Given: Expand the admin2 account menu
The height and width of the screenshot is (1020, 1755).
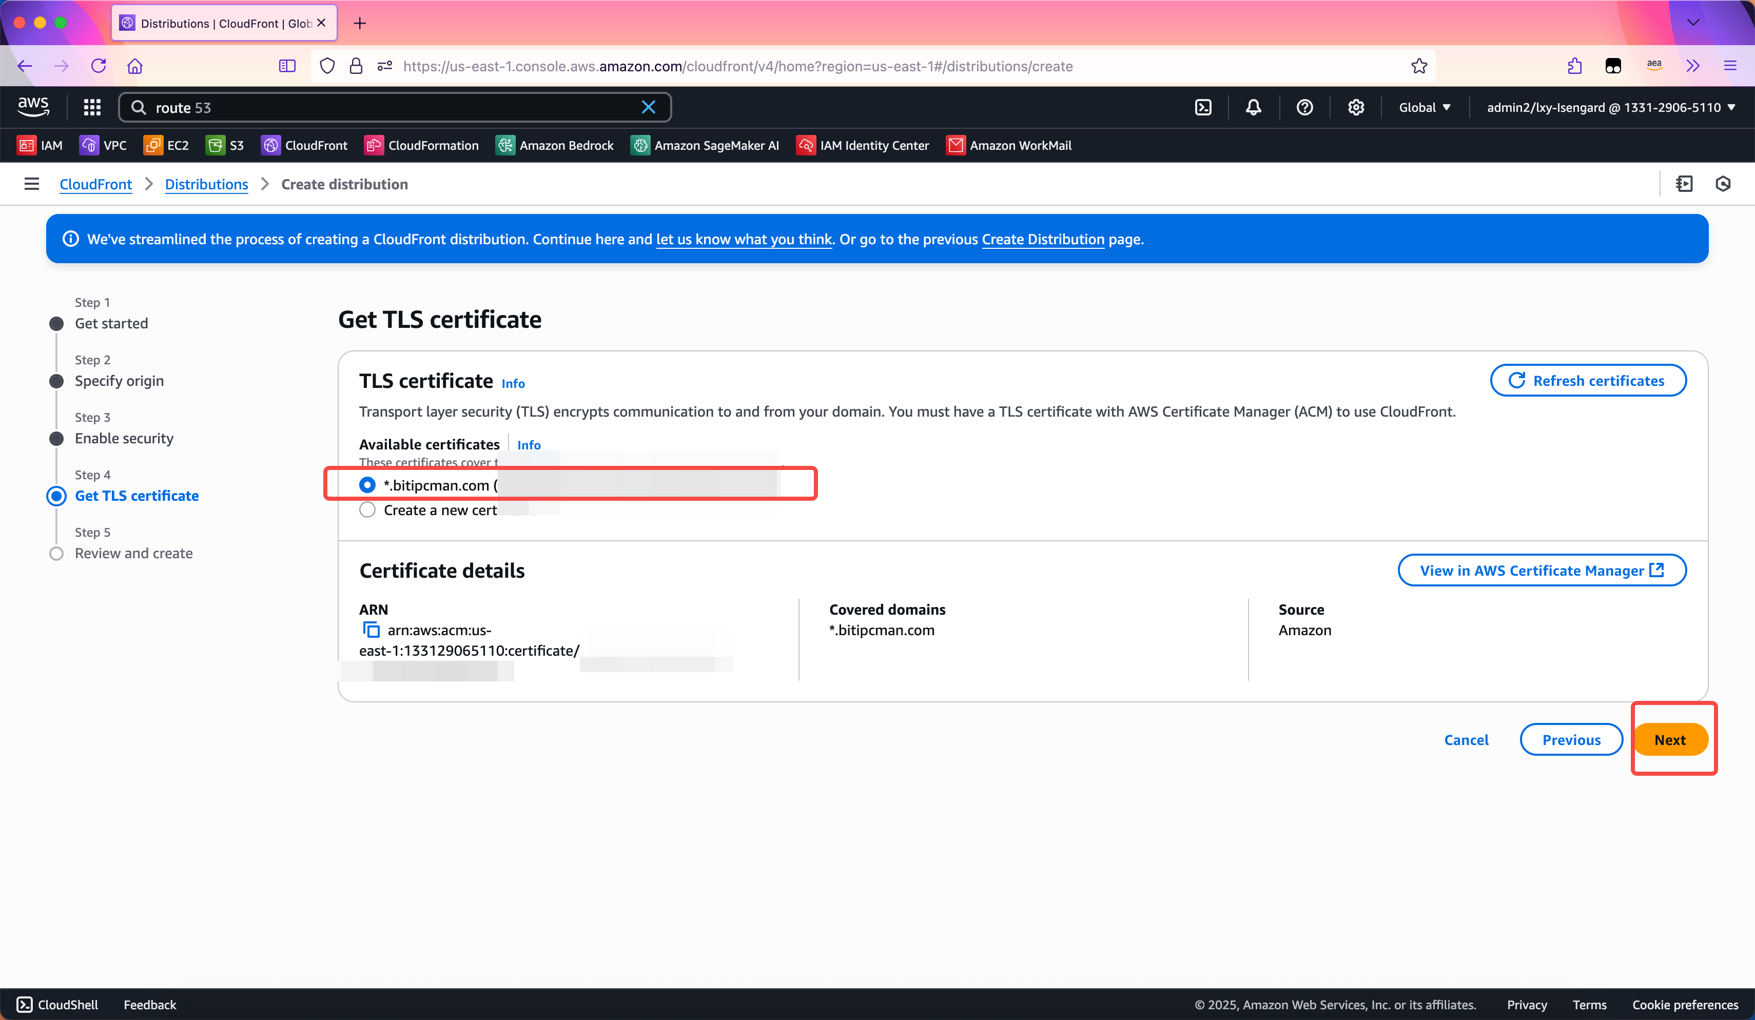Looking at the screenshot, I should 1611,107.
